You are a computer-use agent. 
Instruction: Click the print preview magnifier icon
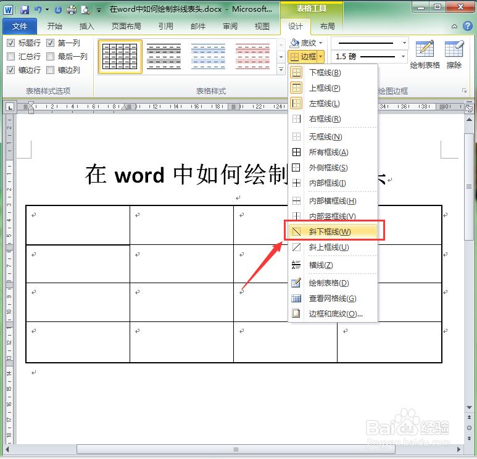(x=85, y=10)
